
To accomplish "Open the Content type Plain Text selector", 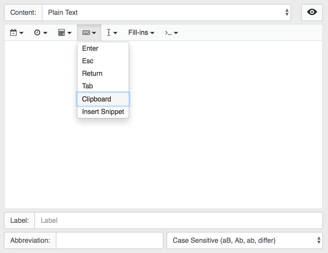I will tap(166, 13).
